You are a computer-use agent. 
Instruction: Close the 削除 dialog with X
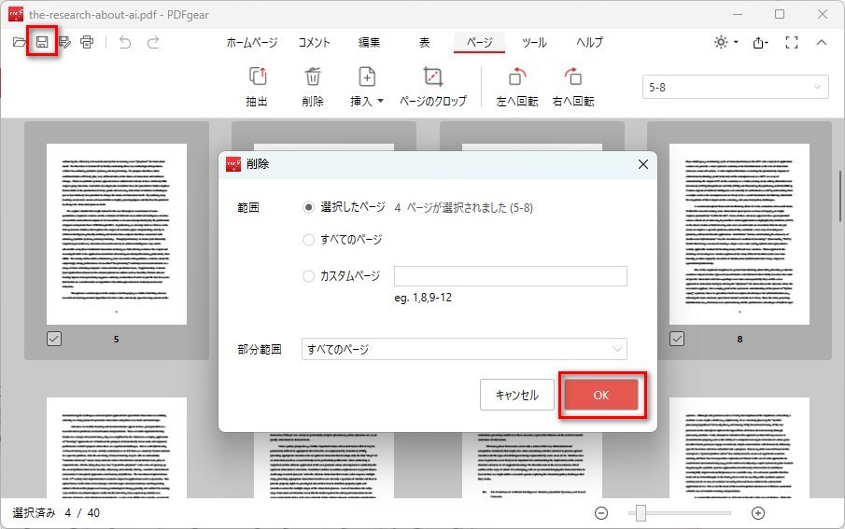point(643,164)
